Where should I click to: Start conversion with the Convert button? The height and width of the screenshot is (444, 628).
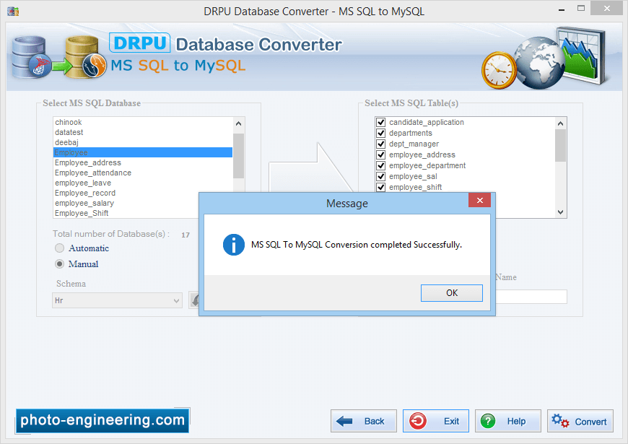[580, 421]
